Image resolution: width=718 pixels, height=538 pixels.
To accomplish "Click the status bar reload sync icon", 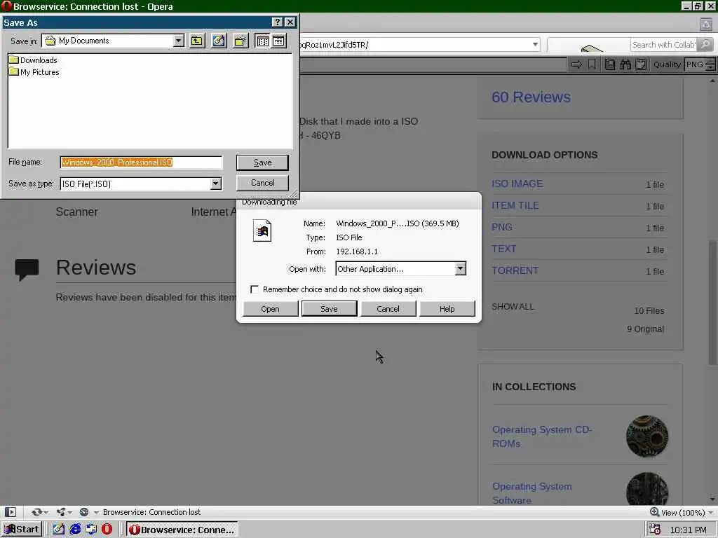I will coord(36,512).
